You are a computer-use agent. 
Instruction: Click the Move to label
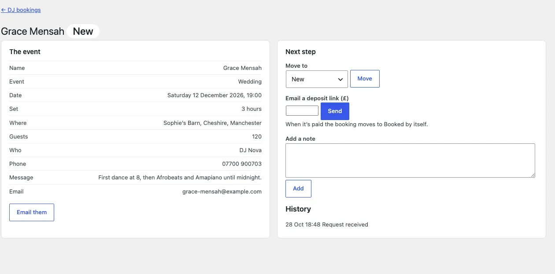(296, 66)
